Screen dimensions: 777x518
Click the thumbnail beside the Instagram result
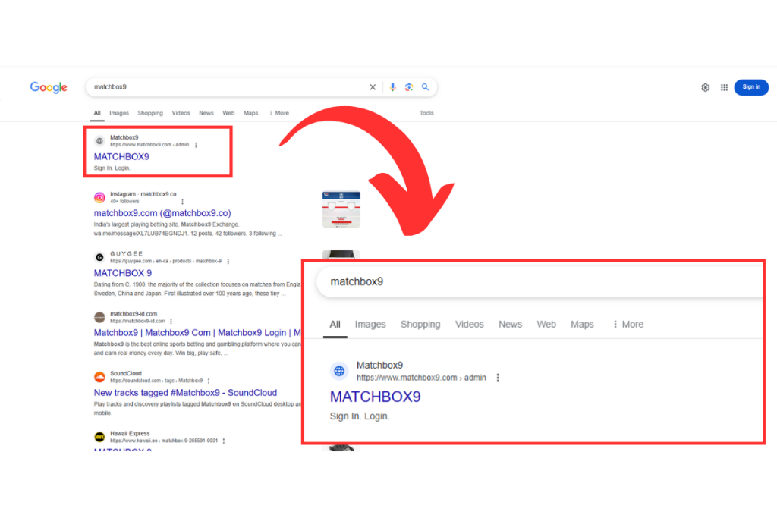tap(341, 209)
